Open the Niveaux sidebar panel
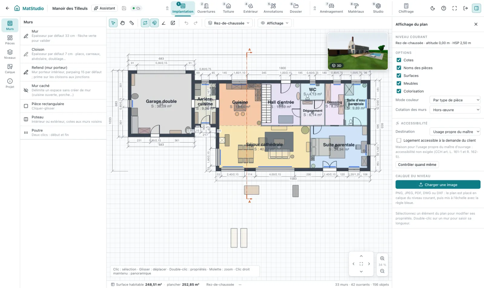The width and height of the screenshot is (484, 288). (10, 54)
